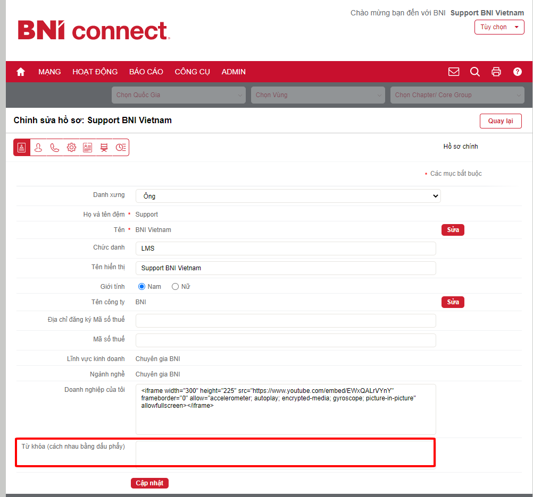Expand the Tùy chọn options dropdown
533x497 pixels.
coord(499,27)
